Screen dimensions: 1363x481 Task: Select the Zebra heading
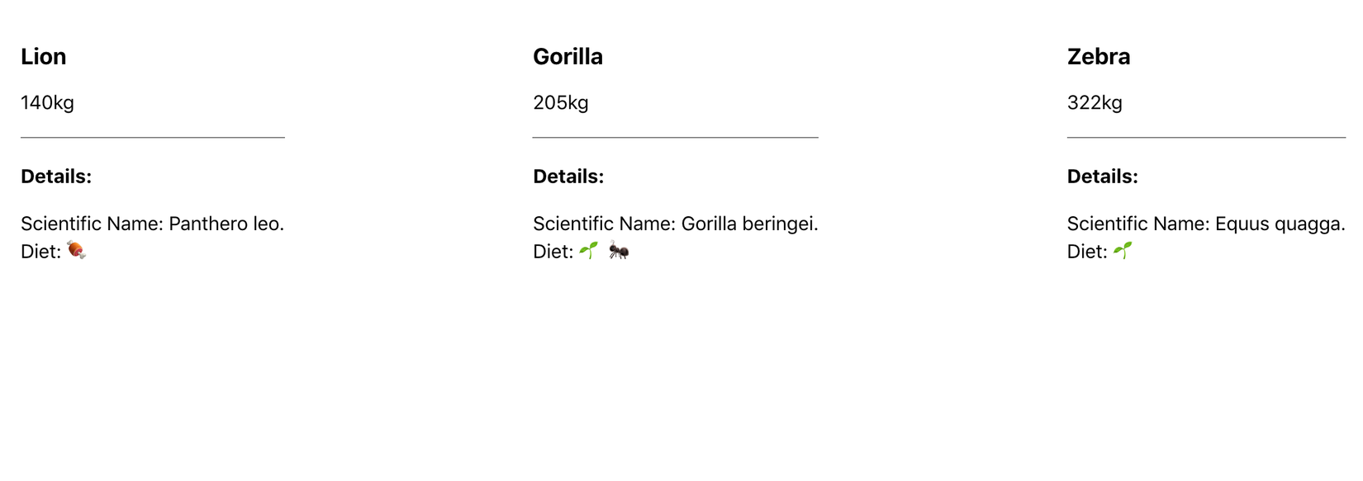click(x=1098, y=56)
